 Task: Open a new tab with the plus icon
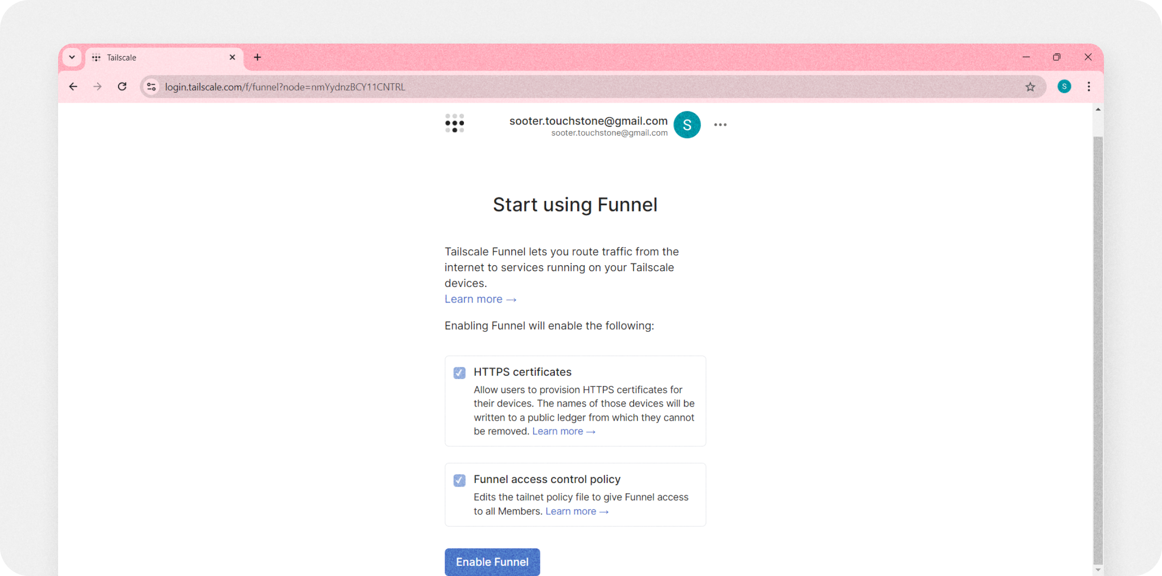pos(257,57)
